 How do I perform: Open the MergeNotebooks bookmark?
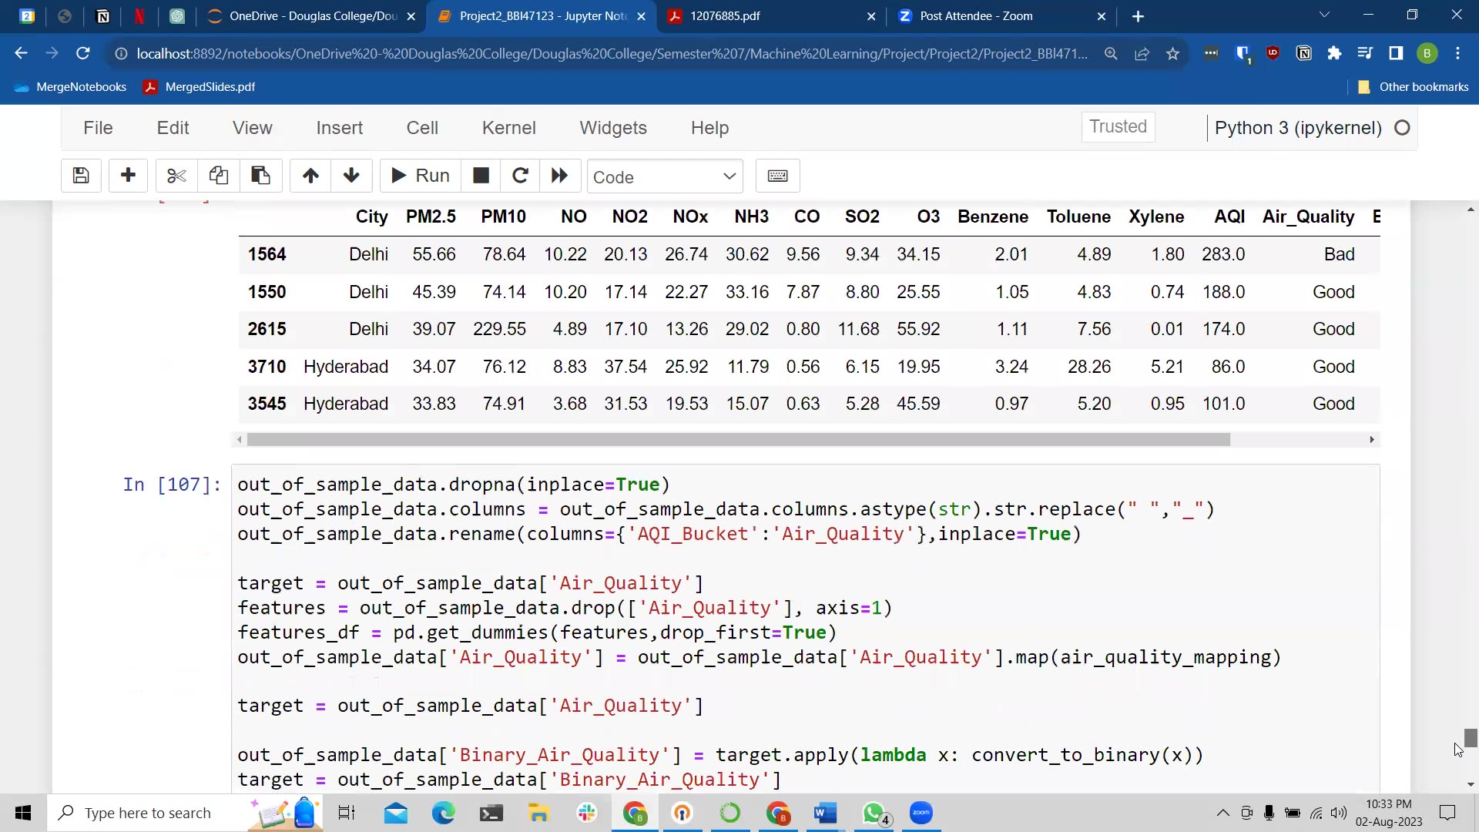[x=69, y=86]
